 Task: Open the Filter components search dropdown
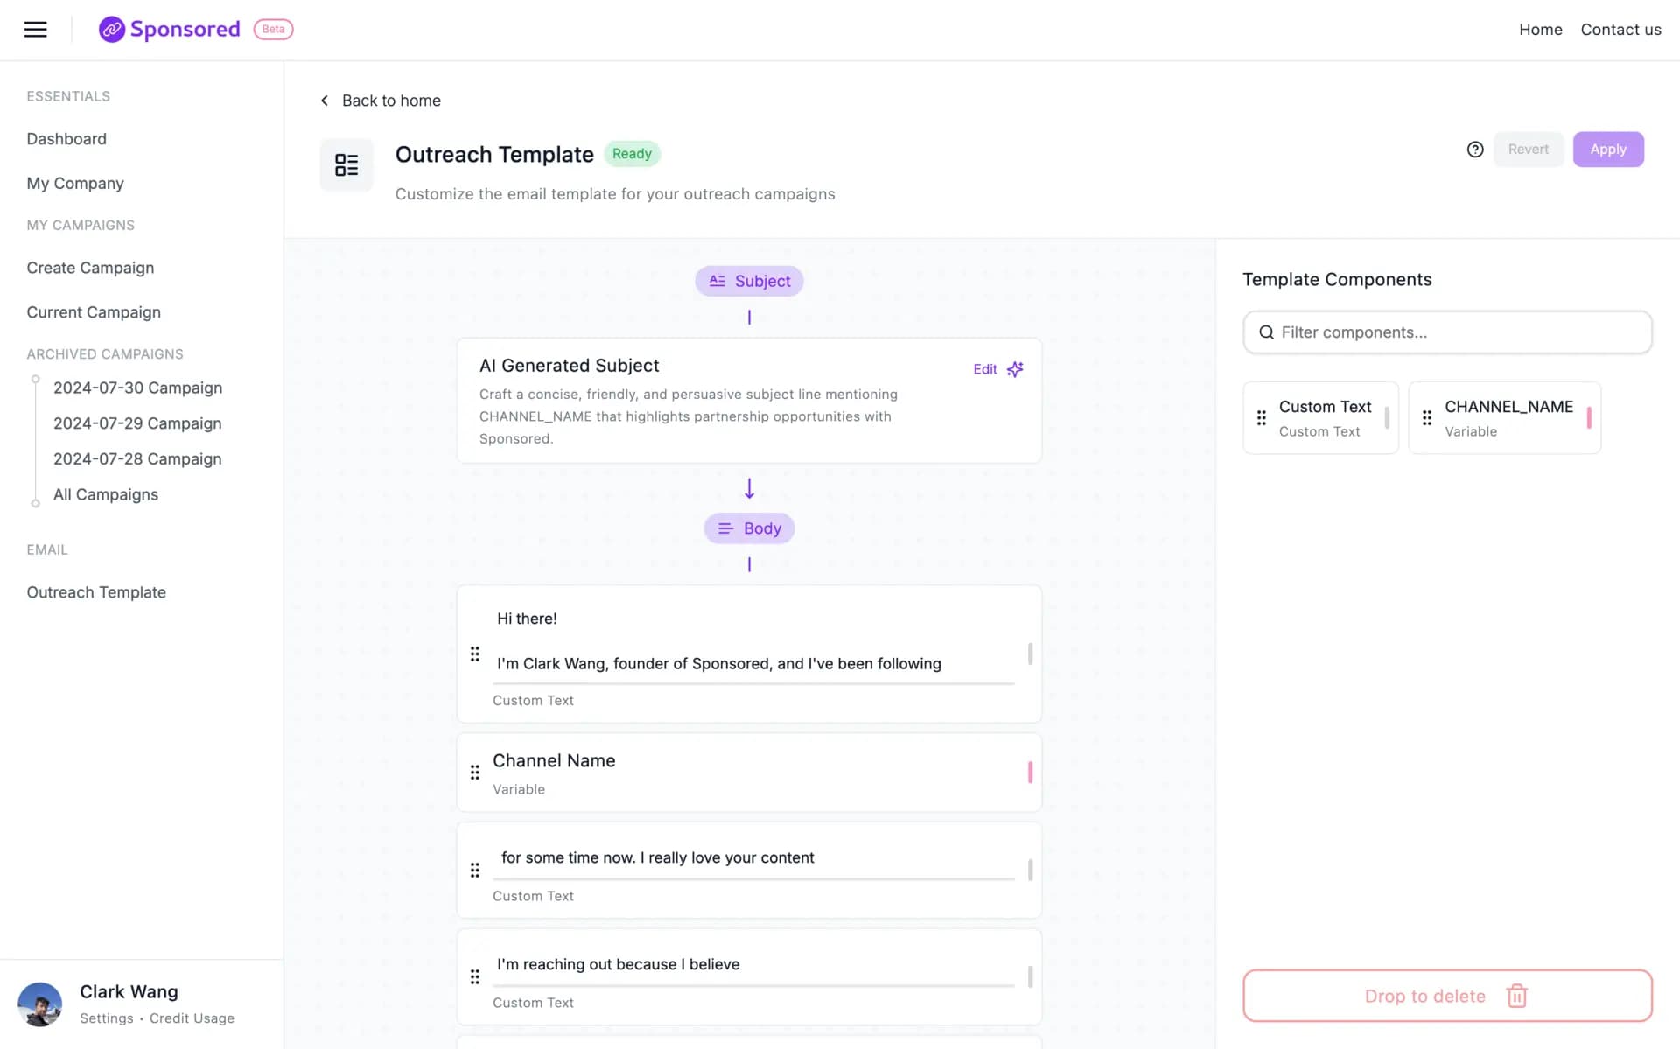[1446, 332]
